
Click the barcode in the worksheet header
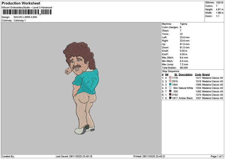(x=27, y=12)
